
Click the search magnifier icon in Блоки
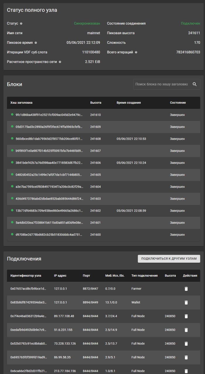(x=194, y=84)
